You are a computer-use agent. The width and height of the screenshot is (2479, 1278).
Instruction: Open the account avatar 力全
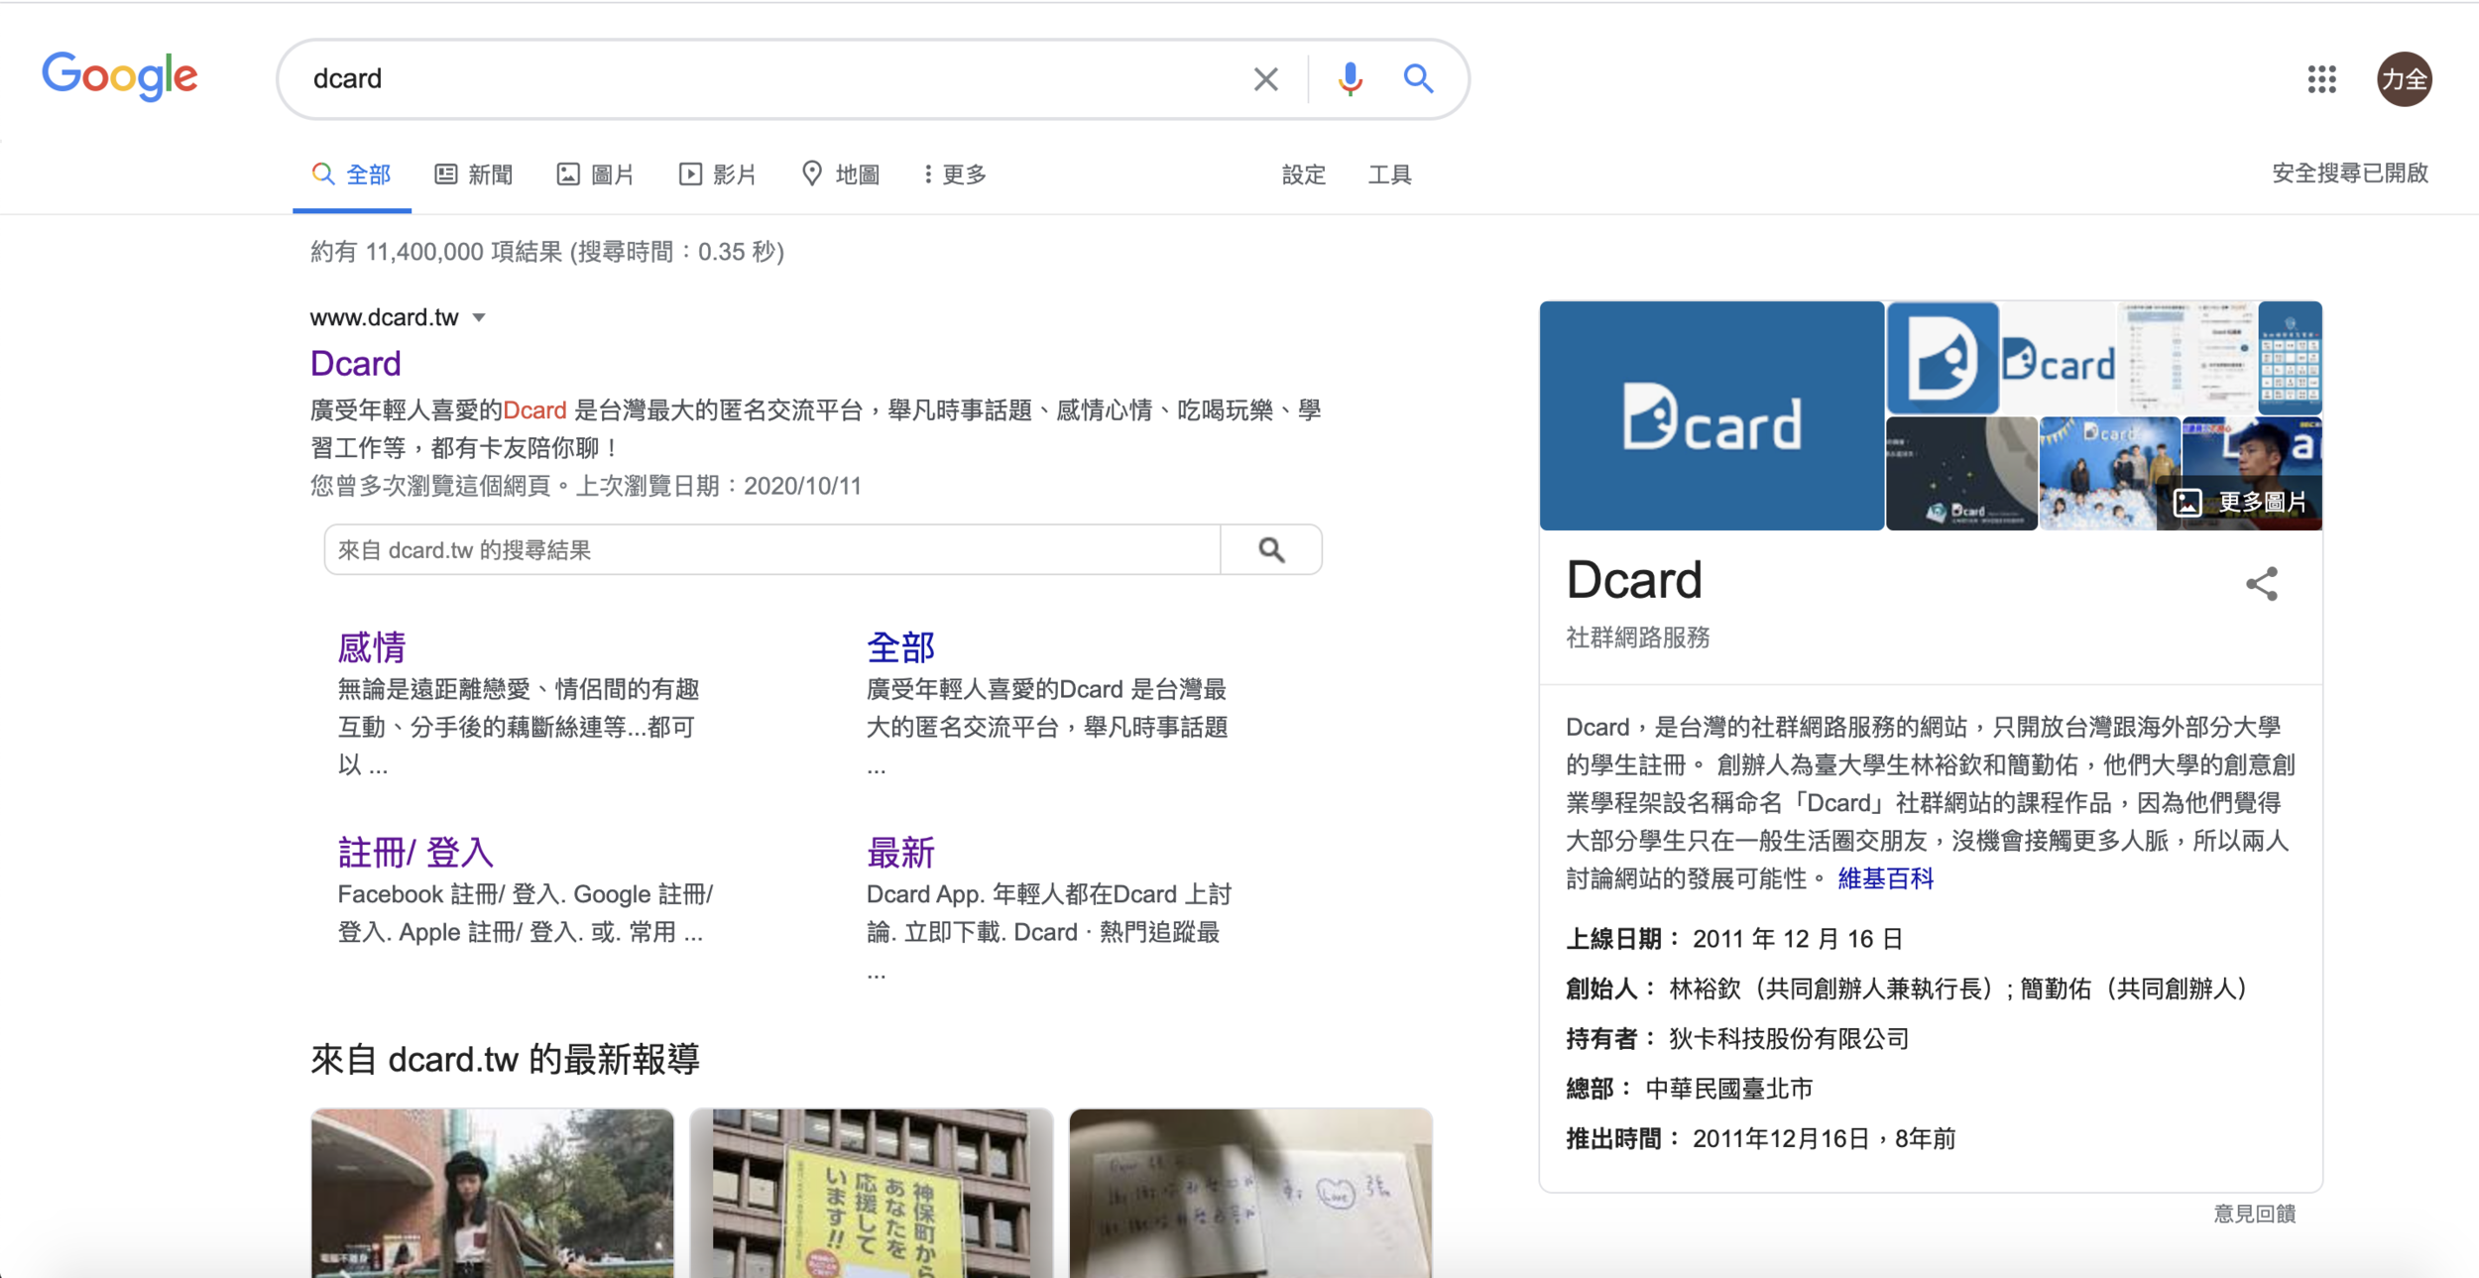pos(2404,79)
